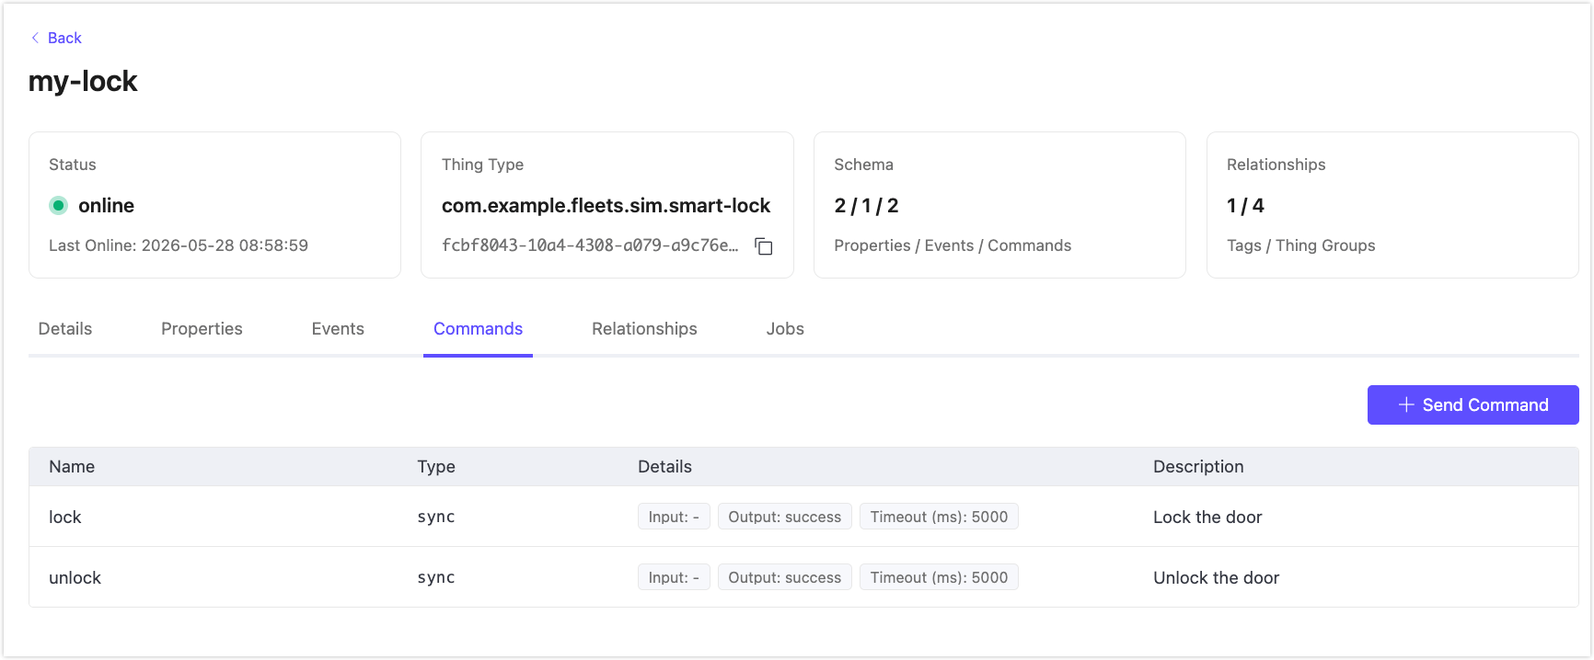Go back using the Back link
This screenshot has width=1594, height=660.
click(x=56, y=38)
